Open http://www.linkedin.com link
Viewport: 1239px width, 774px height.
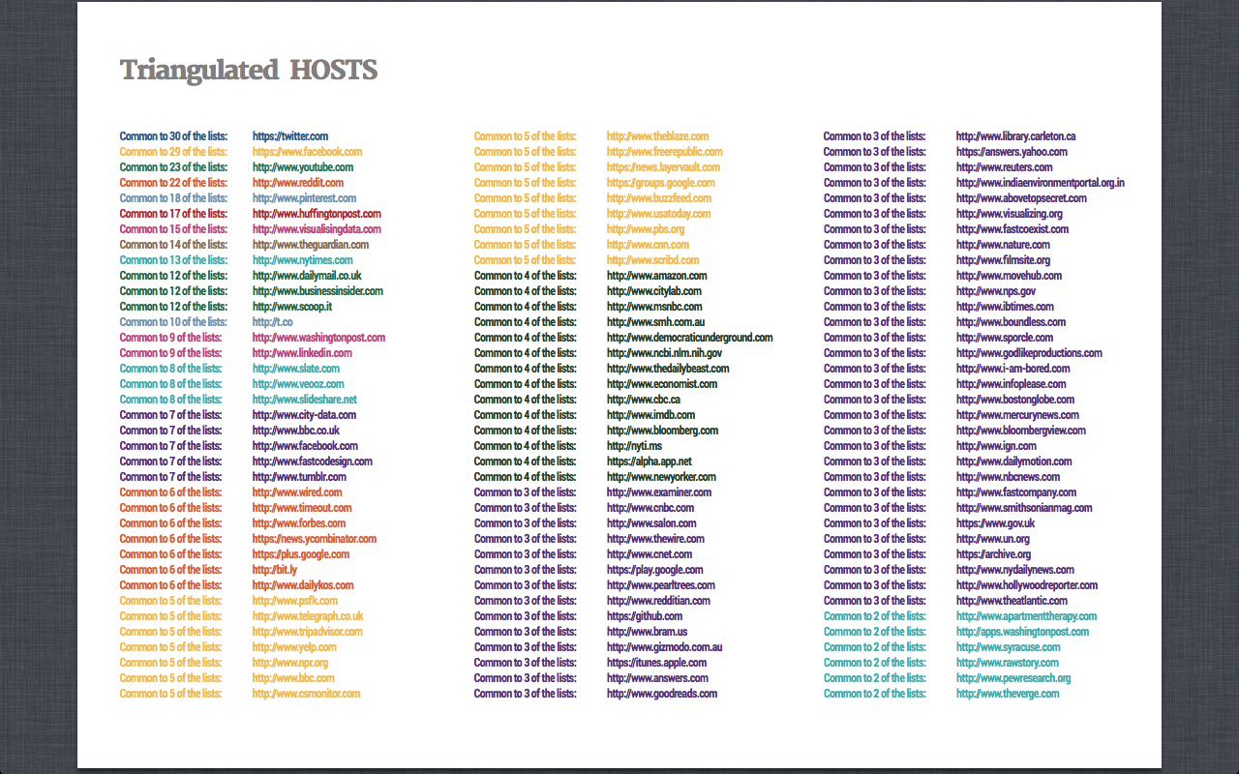302,353
